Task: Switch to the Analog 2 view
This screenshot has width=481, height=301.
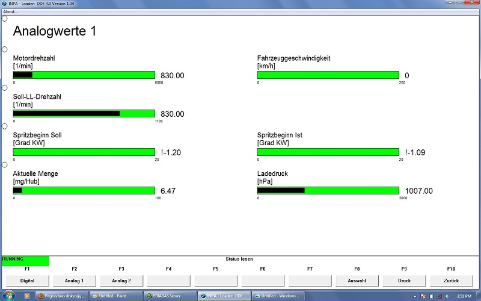Action: click(121, 281)
